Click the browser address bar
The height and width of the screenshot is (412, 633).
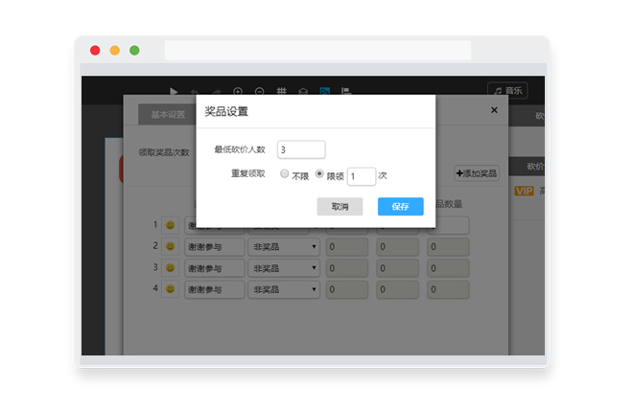pyautogui.click(x=317, y=51)
